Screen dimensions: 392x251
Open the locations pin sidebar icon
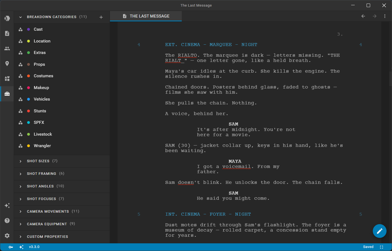coord(7,64)
